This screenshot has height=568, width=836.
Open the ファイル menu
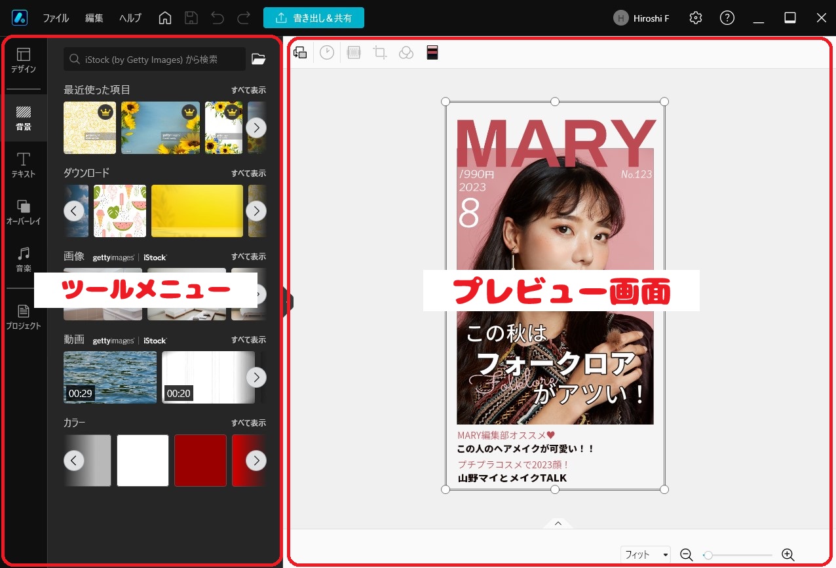point(56,18)
